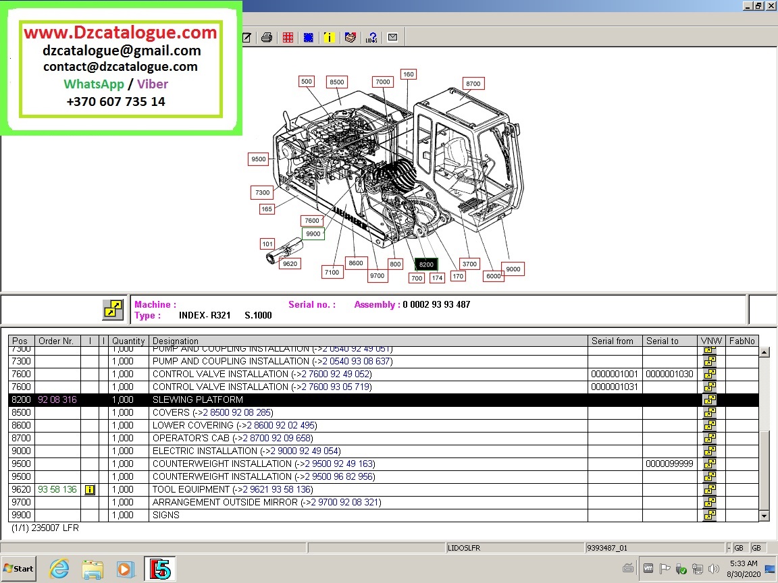
Task: Select label 3700 on the excavator diagram
Action: point(469,264)
